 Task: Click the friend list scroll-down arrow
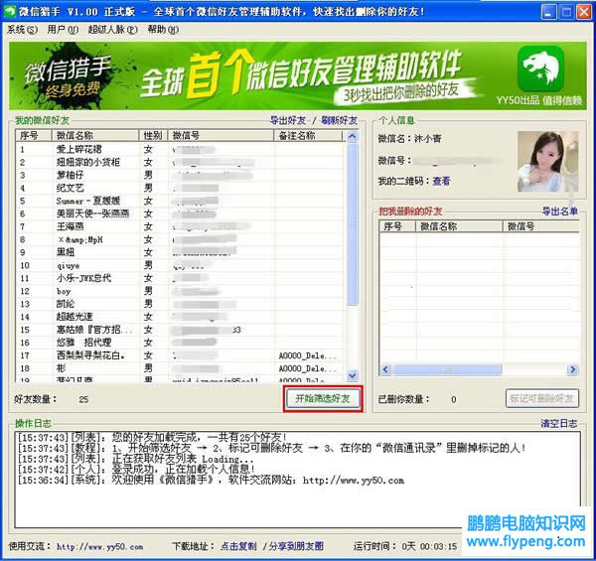(353, 375)
